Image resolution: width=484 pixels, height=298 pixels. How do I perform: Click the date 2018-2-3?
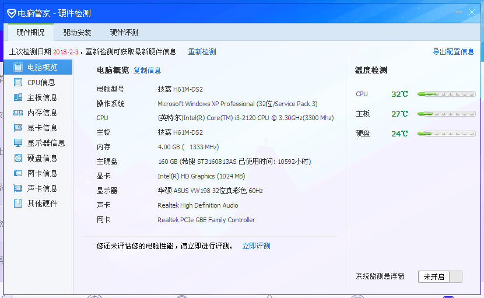tap(66, 52)
